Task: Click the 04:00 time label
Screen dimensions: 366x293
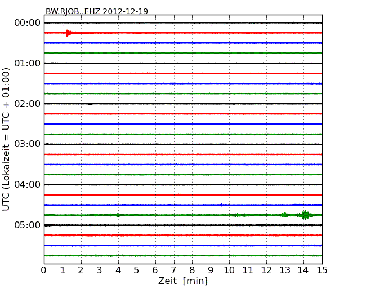Action: click(28, 185)
